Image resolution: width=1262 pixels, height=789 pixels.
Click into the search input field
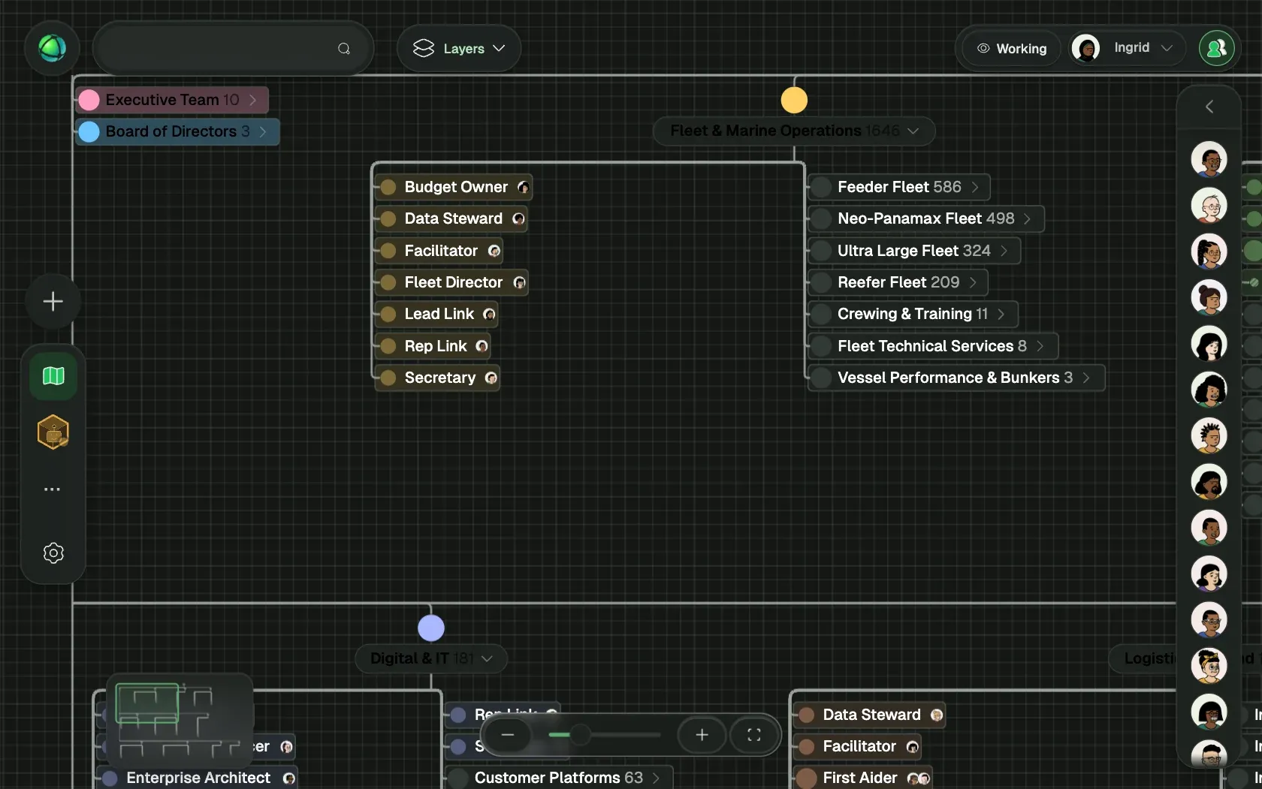coord(233,49)
